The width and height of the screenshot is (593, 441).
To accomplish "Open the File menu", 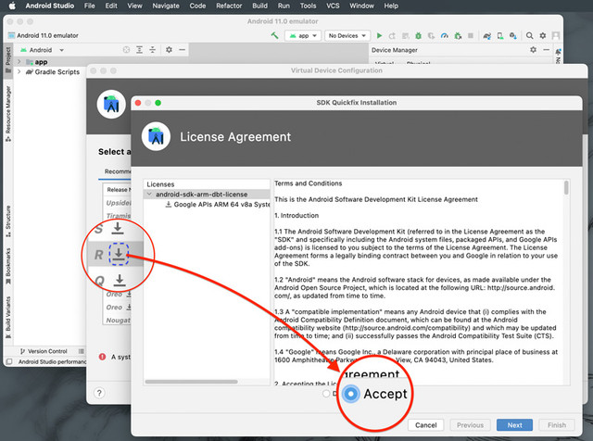I will pyautogui.click(x=90, y=6).
